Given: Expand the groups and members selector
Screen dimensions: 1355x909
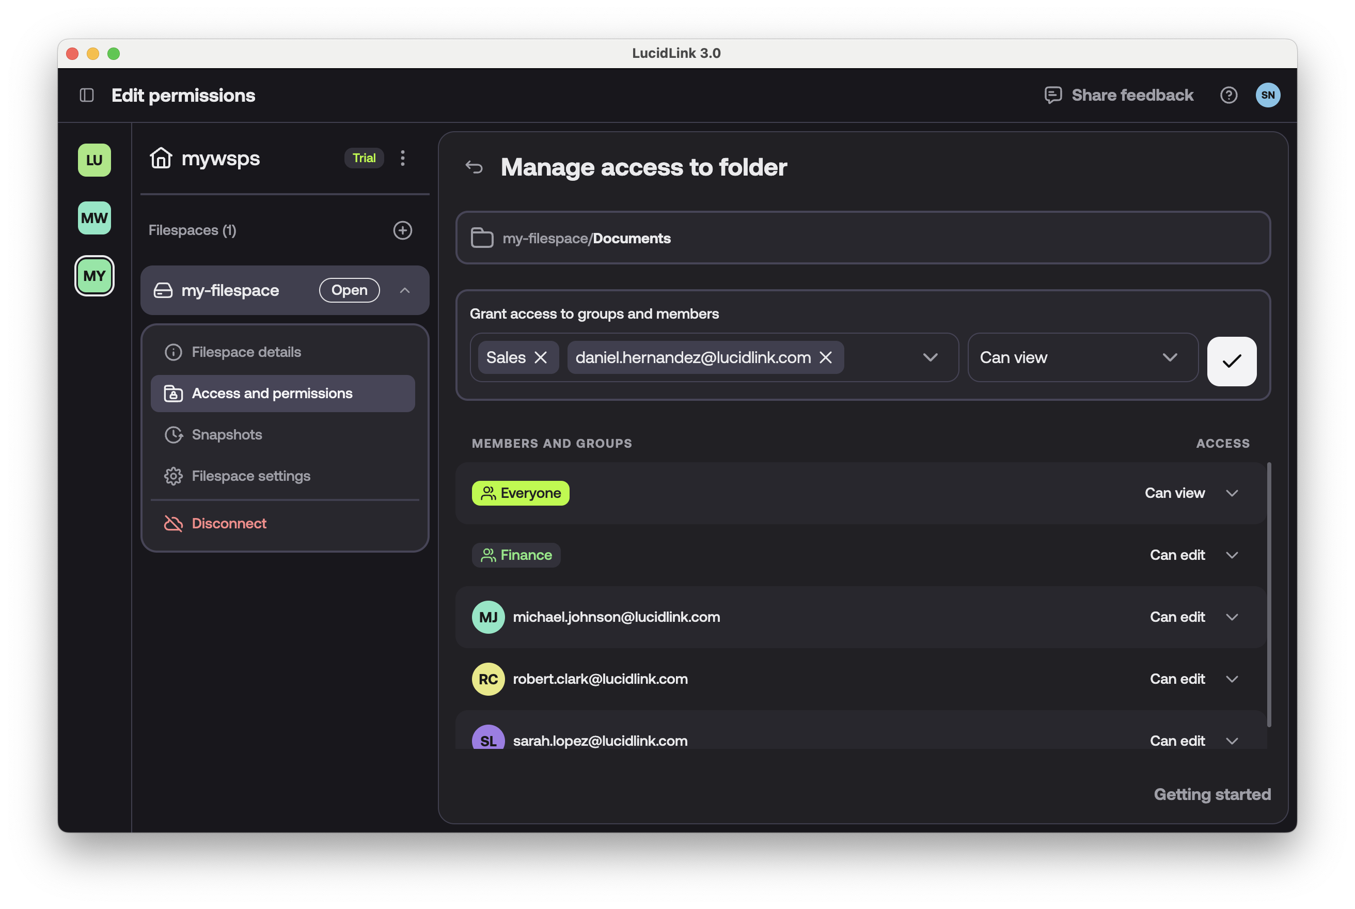Looking at the screenshot, I should (930, 358).
